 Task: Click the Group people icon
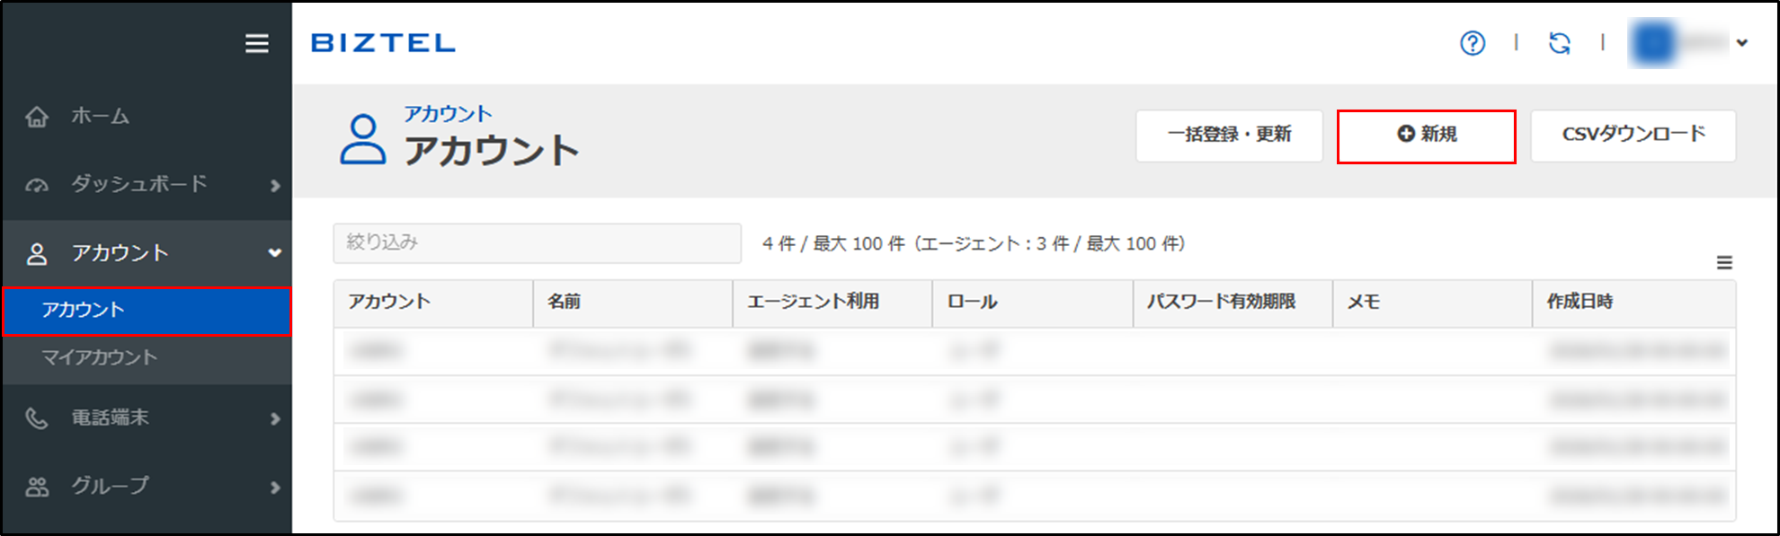[x=37, y=487]
